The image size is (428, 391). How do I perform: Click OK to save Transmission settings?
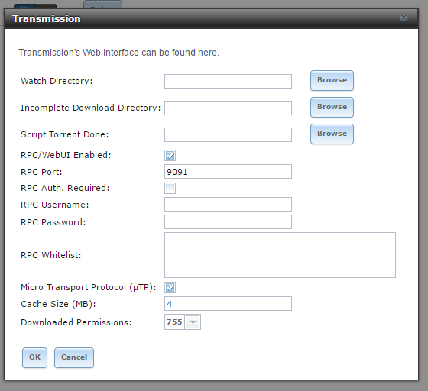coord(34,357)
